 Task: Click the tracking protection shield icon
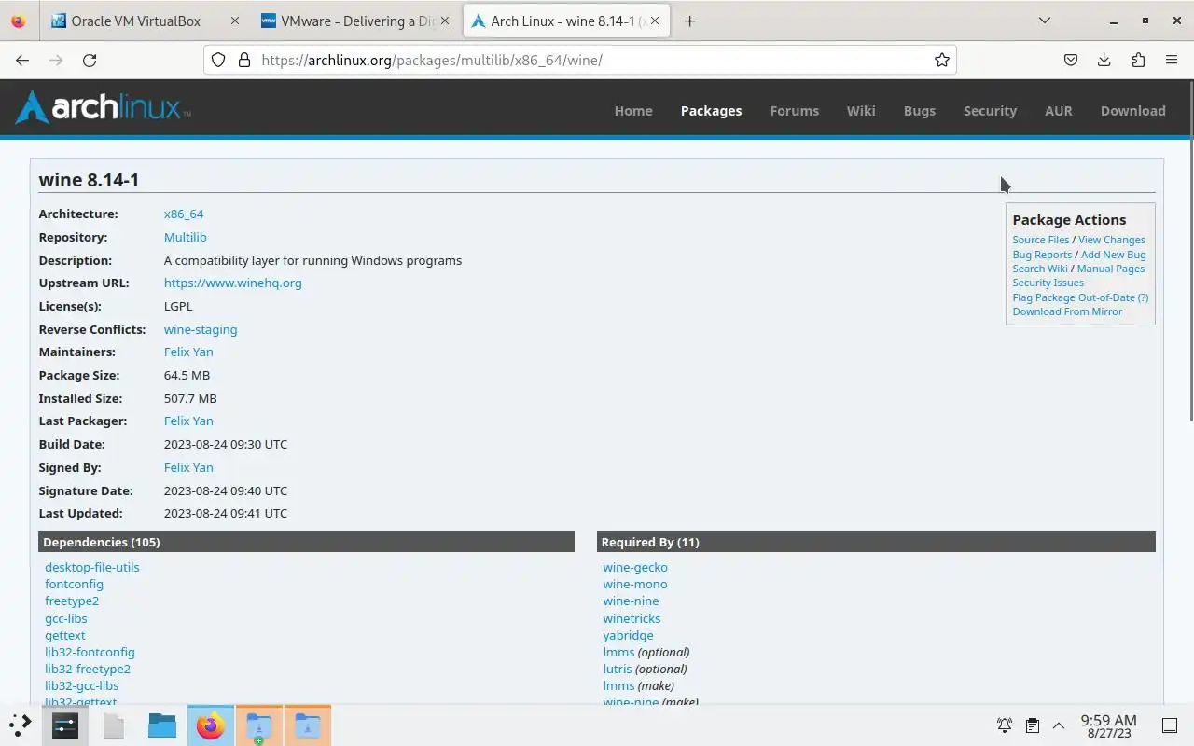click(x=218, y=60)
